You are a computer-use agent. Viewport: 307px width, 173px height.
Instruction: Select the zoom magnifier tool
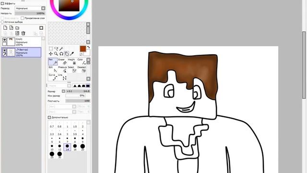pos(56,54)
